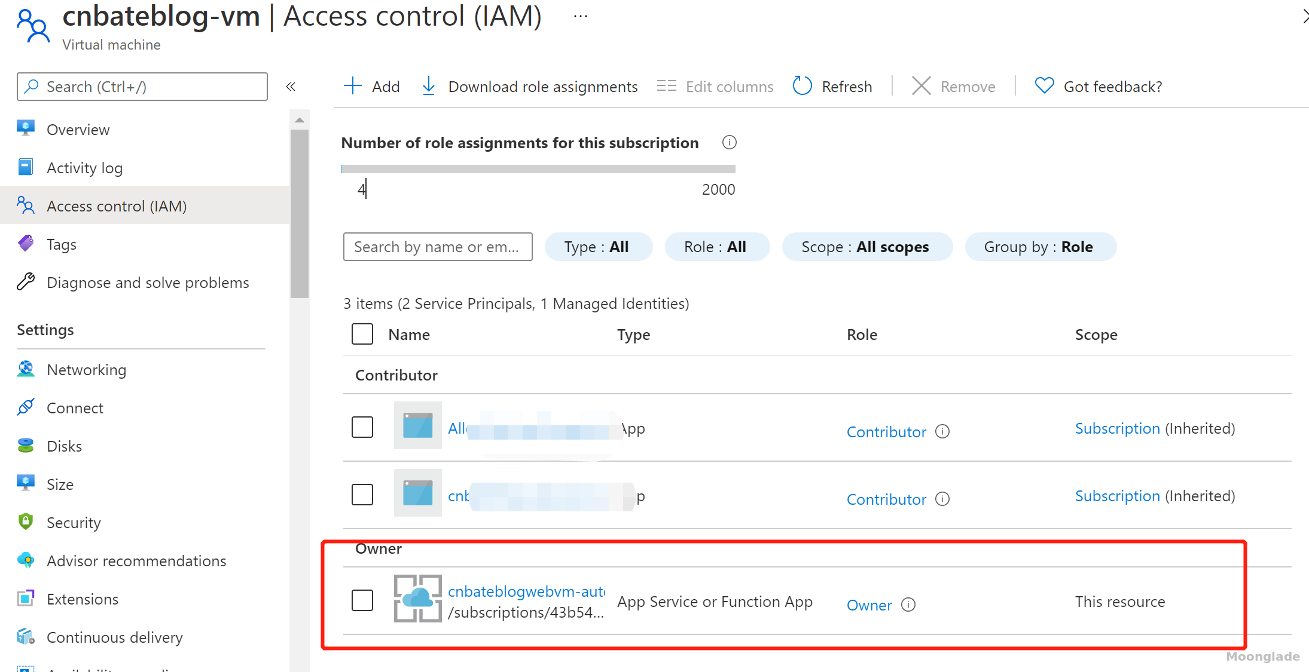Open Subscription scope link in the cnb... row
Screen dimensions: 1309x672
tap(1117, 496)
